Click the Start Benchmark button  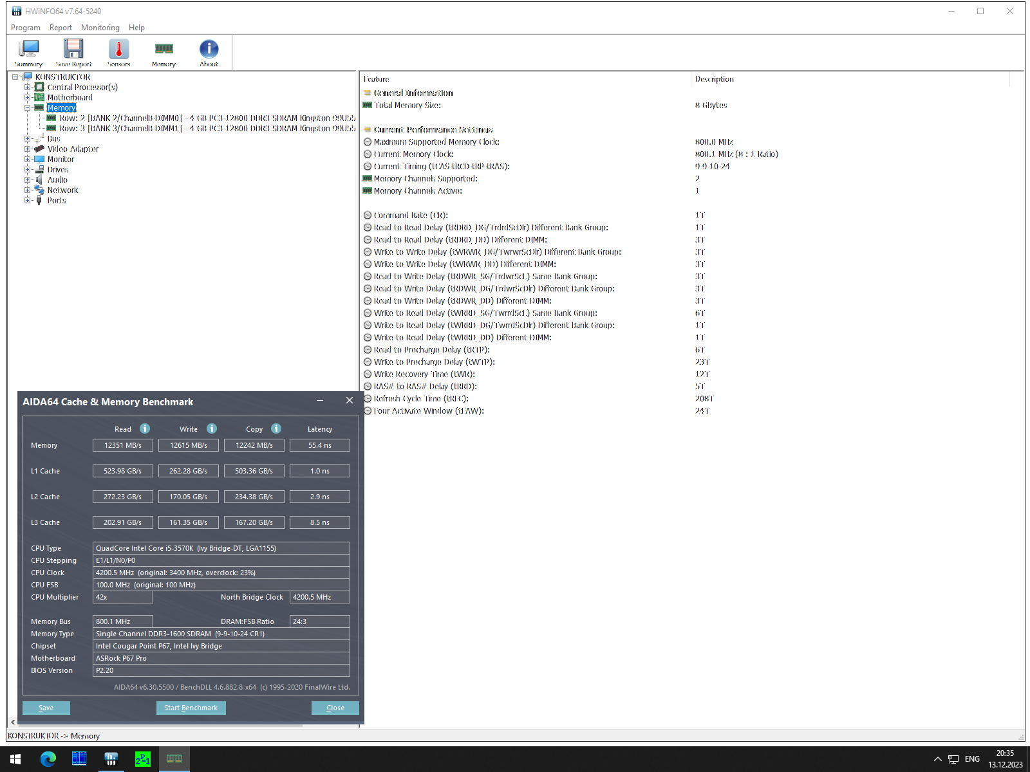pos(191,708)
